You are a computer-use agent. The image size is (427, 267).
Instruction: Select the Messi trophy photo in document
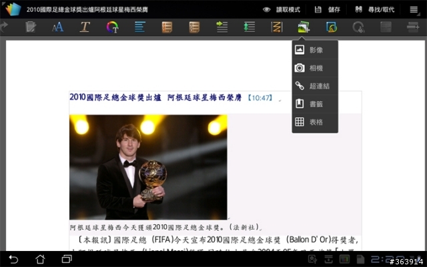(148, 167)
